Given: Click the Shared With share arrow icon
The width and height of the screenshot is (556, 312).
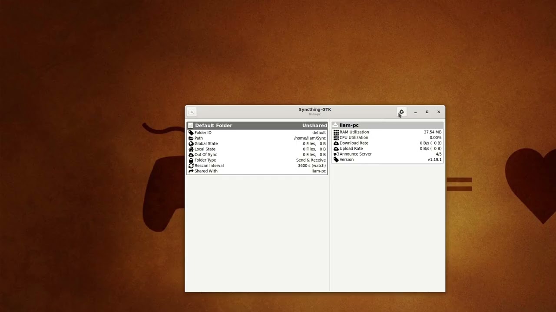Looking at the screenshot, I should [x=191, y=171].
